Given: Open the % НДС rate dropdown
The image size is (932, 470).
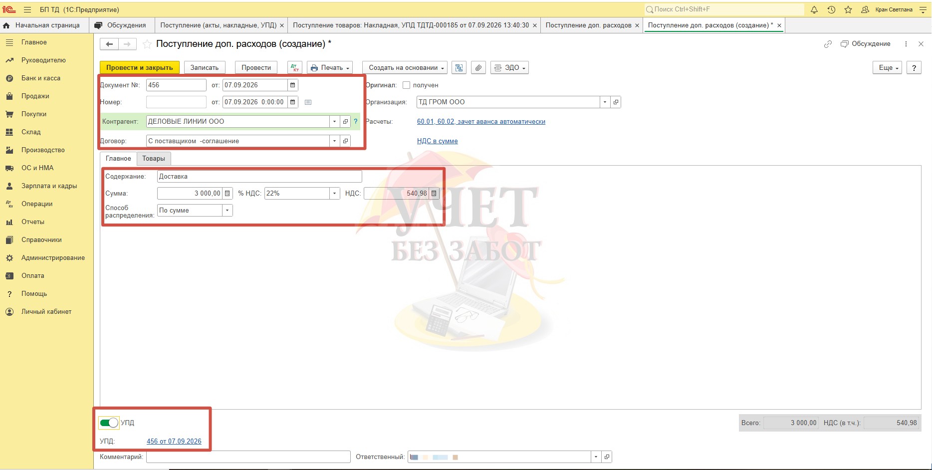Looking at the screenshot, I should (x=335, y=193).
